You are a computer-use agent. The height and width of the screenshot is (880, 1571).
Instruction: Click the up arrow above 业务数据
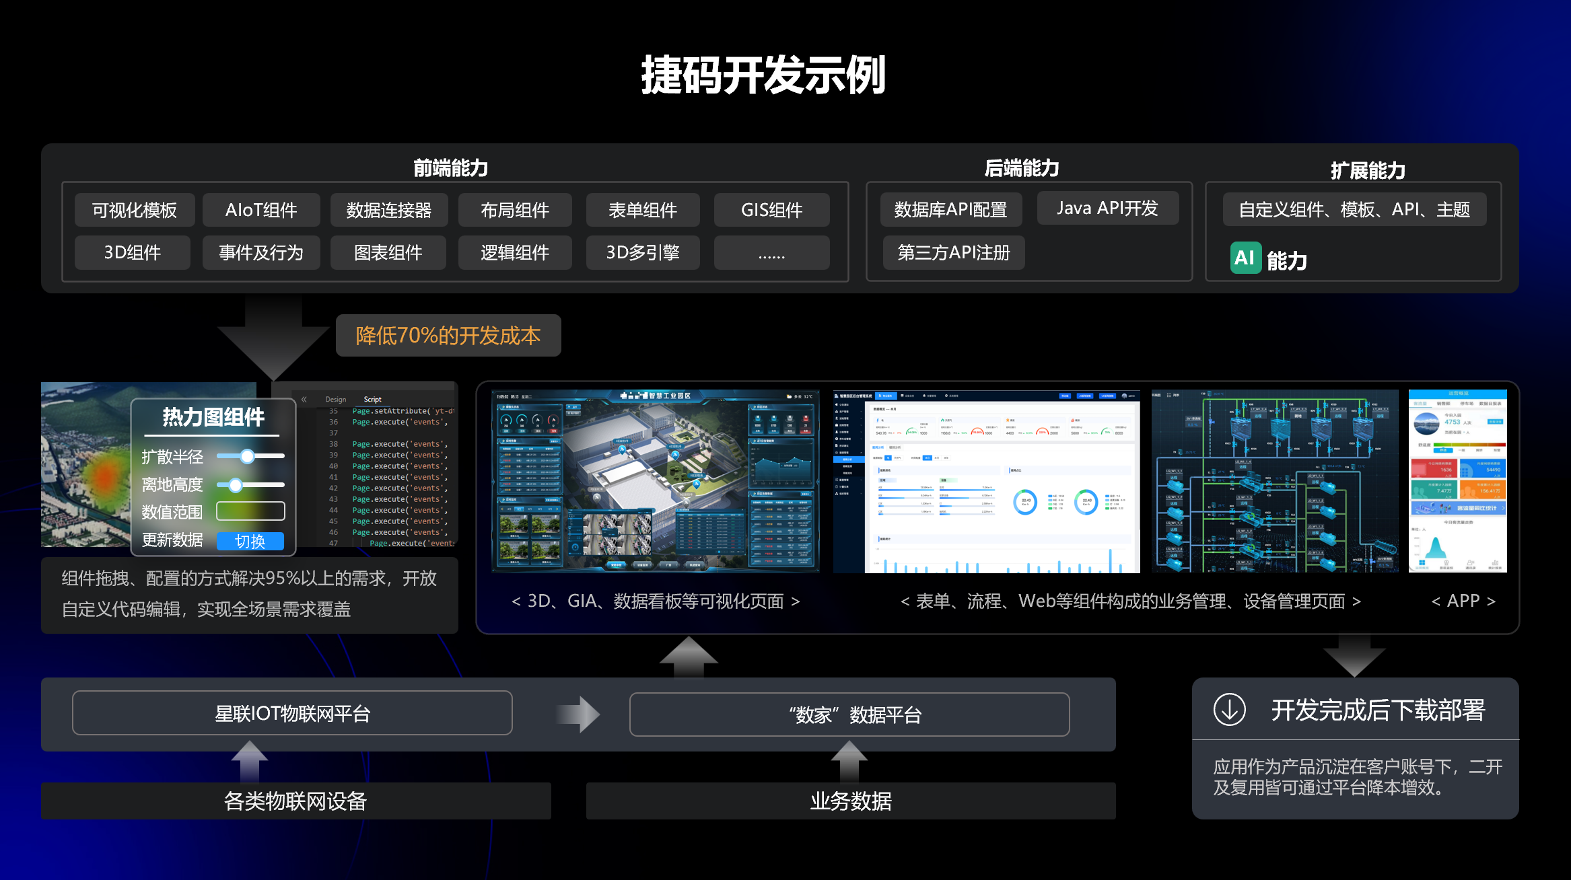[x=849, y=760]
